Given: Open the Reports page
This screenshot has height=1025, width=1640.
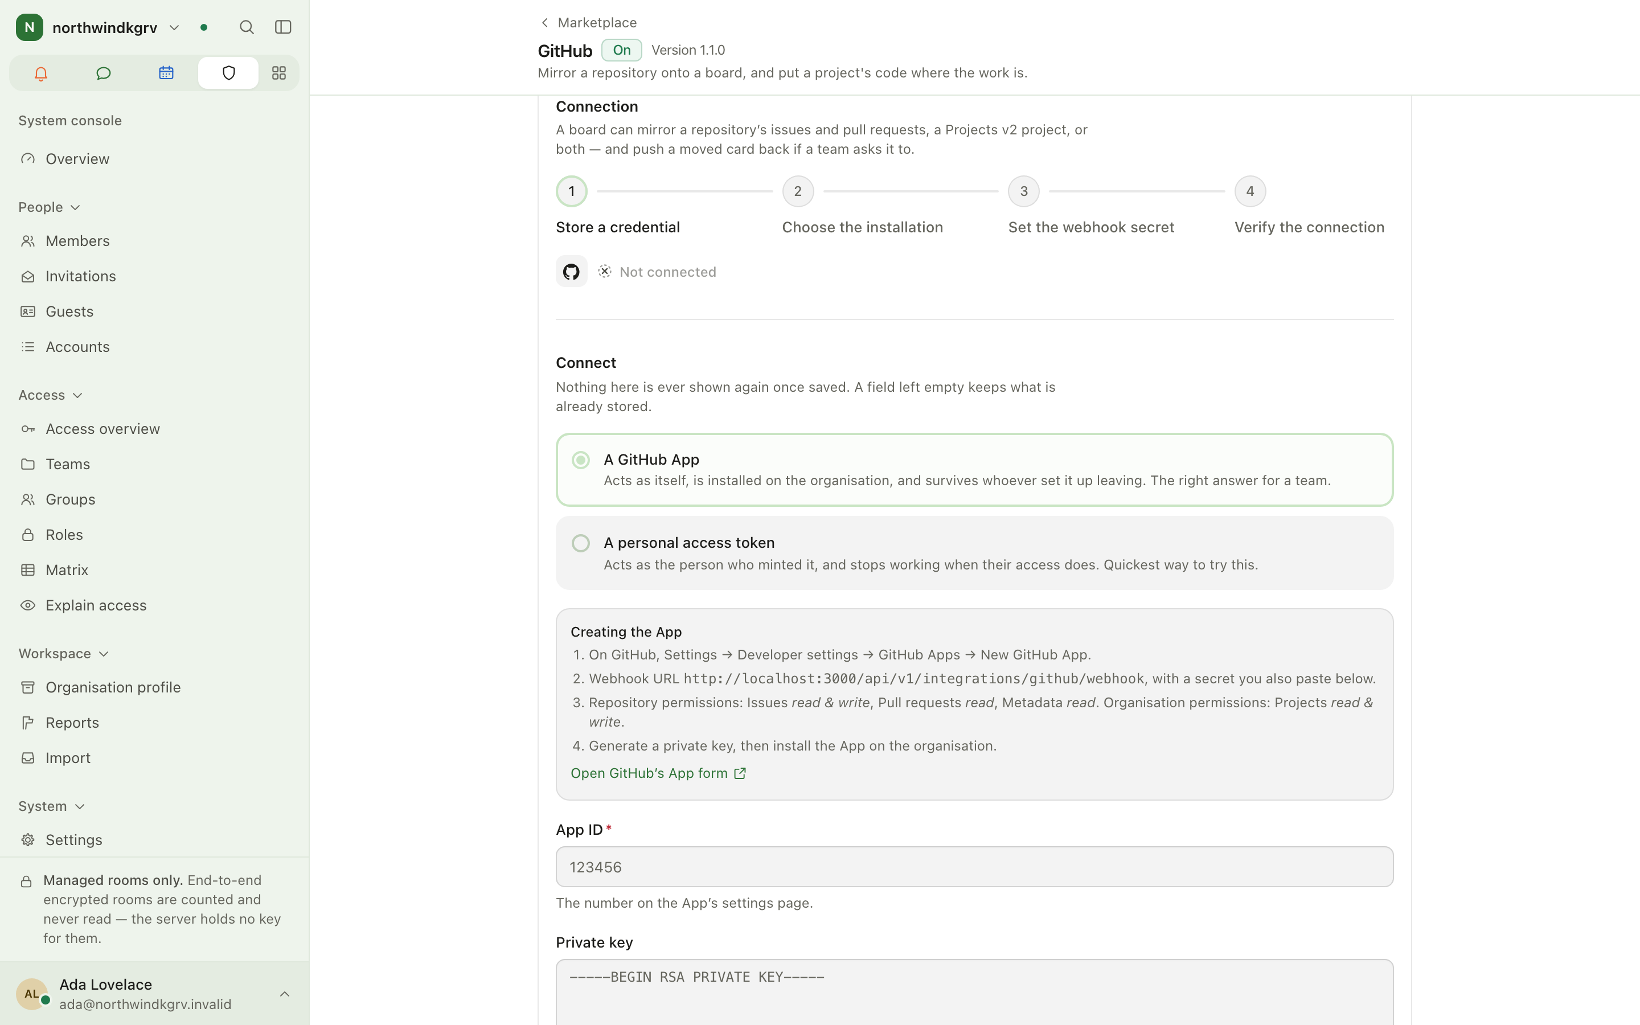Looking at the screenshot, I should pyautogui.click(x=154, y=723).
